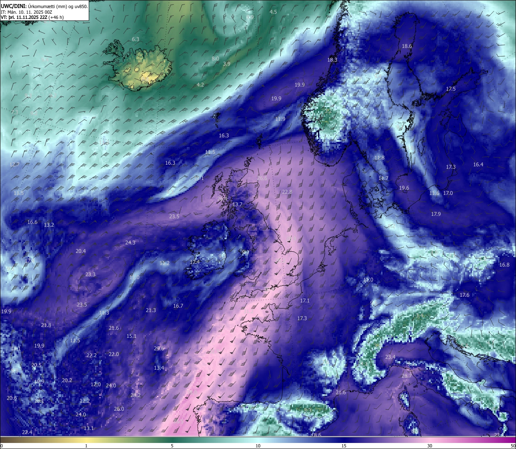Select the 20.6 value label
This screenshot has width=516, height=449.
click(12, 398)
